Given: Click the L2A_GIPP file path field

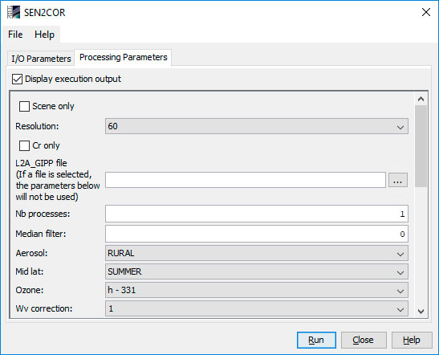Looking at the screenshot, I should click(246, 180).
